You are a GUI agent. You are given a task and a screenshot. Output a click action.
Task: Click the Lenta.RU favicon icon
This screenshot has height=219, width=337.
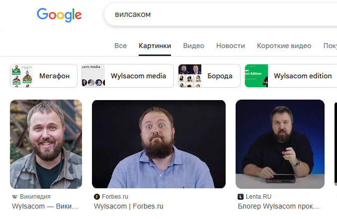click(241, 197)
